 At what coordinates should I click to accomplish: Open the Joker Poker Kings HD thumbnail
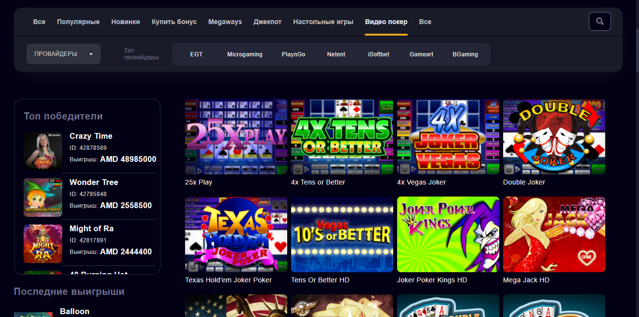(x=448, y=234)
